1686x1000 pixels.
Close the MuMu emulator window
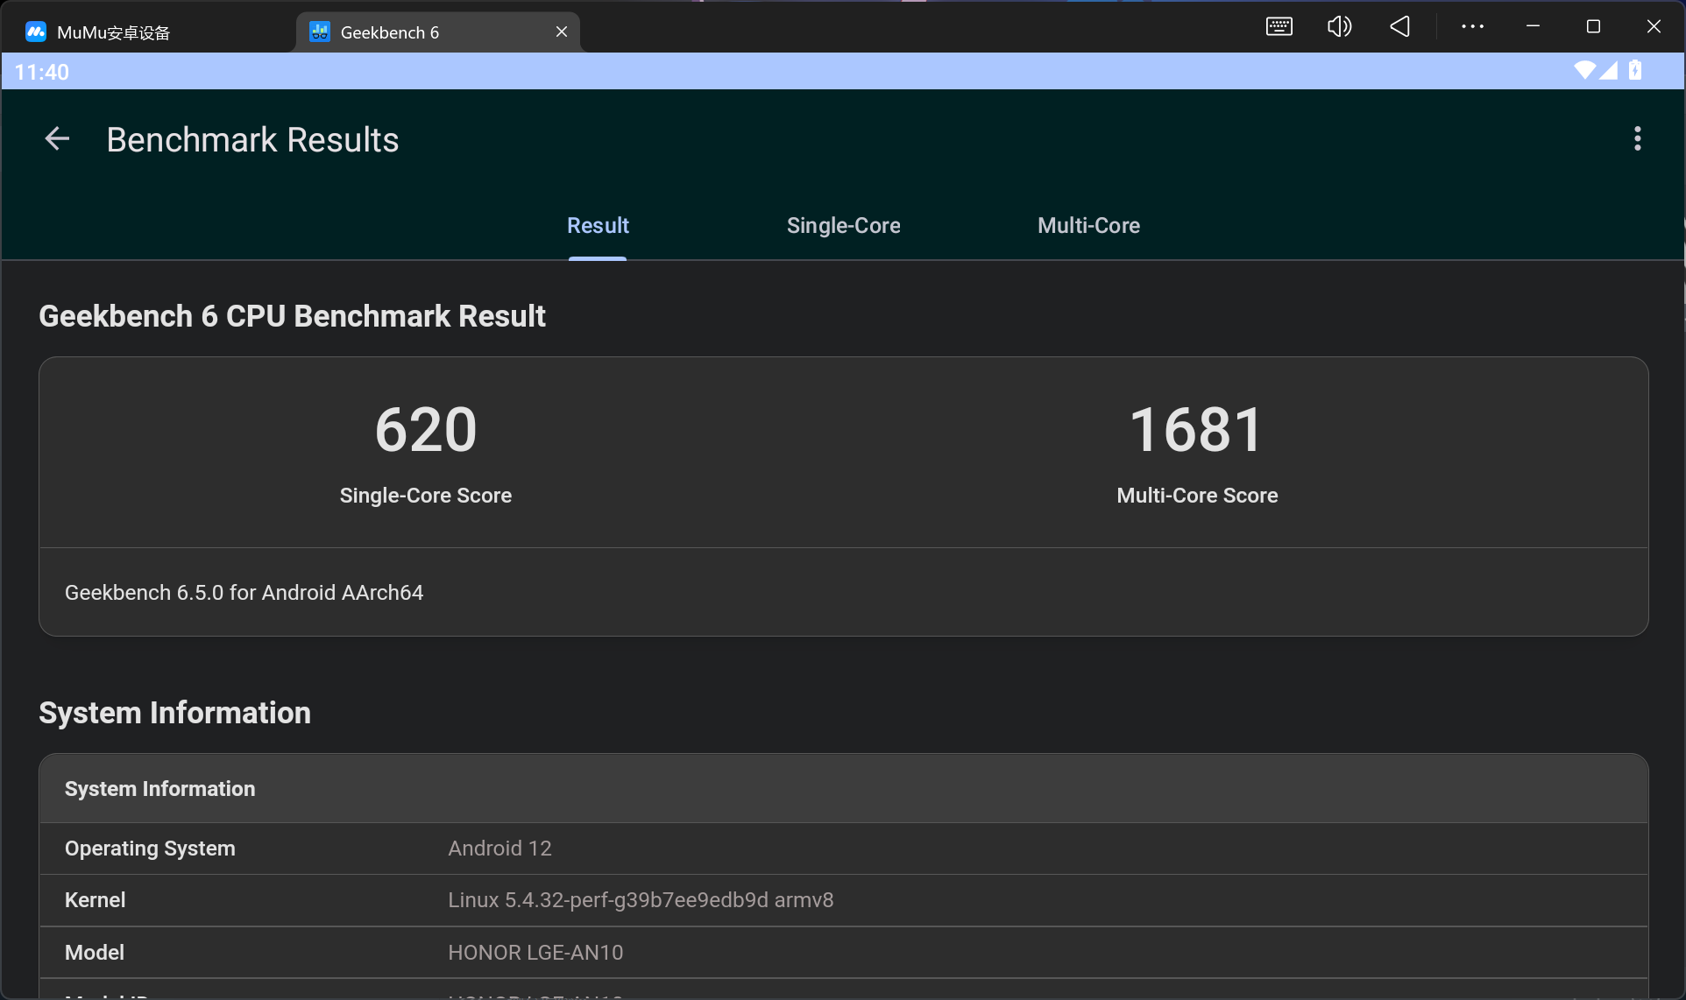coord(1654,26)
